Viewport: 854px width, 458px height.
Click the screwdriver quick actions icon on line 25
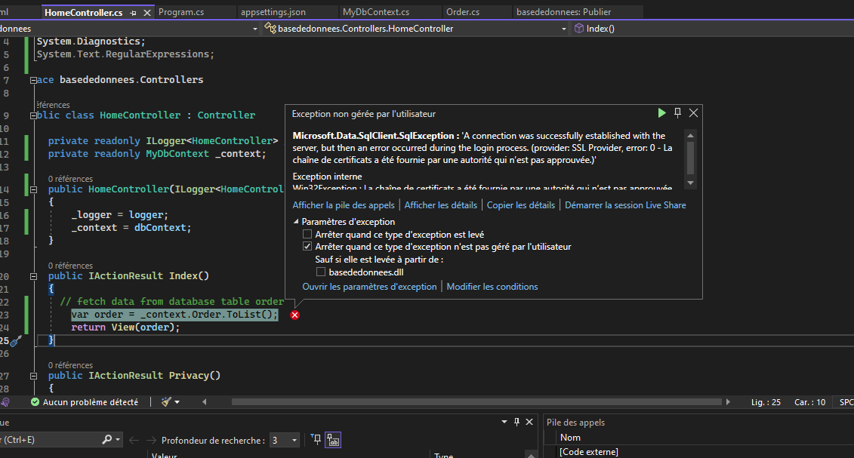pyautogui.click(x=17, y=340)
